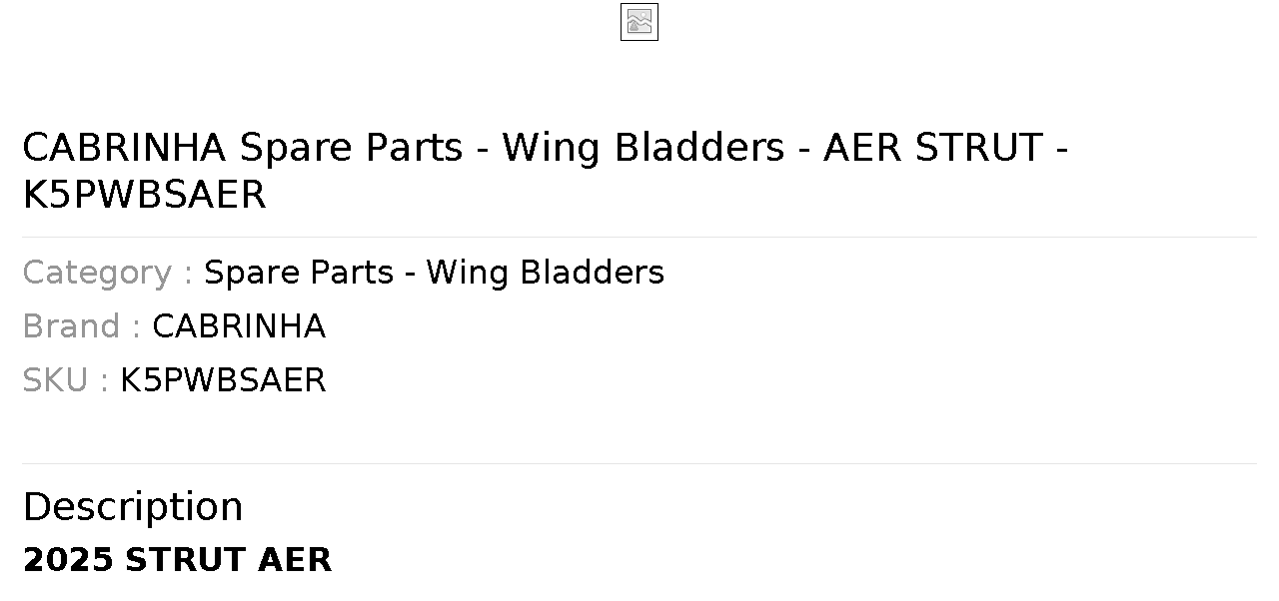
Task: Click the Description section heading
Action: 133,507
